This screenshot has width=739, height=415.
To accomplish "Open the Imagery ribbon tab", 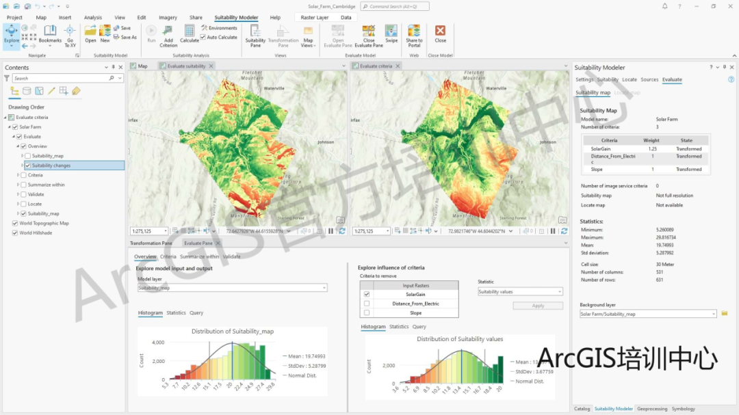I will [168, 17].
